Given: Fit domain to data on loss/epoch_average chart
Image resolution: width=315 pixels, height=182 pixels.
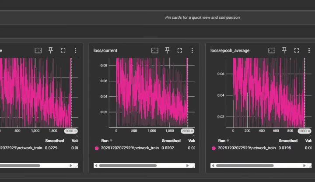Looking at the screenshot, I should click(272, 51).
